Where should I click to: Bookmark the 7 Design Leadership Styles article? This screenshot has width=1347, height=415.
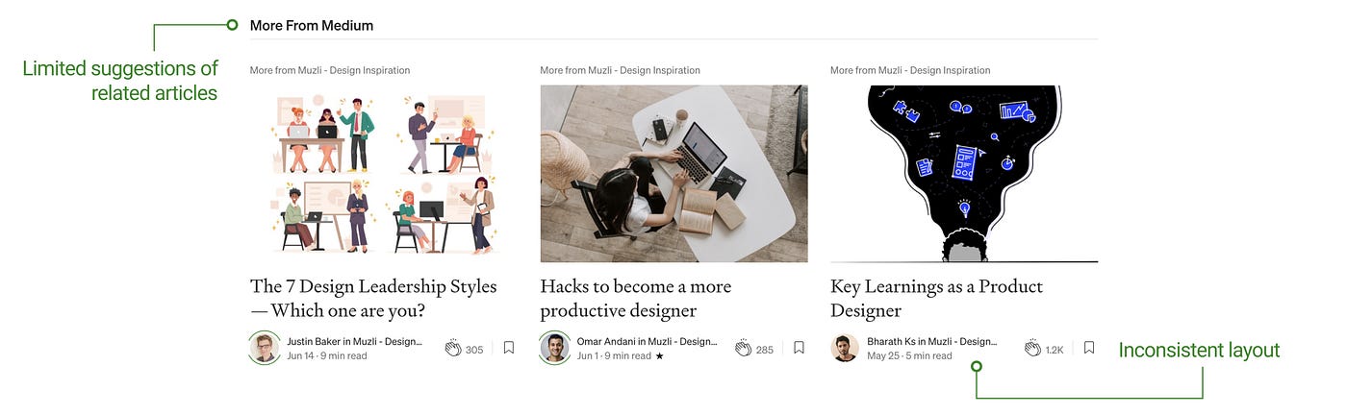click(x=509, y=348)
